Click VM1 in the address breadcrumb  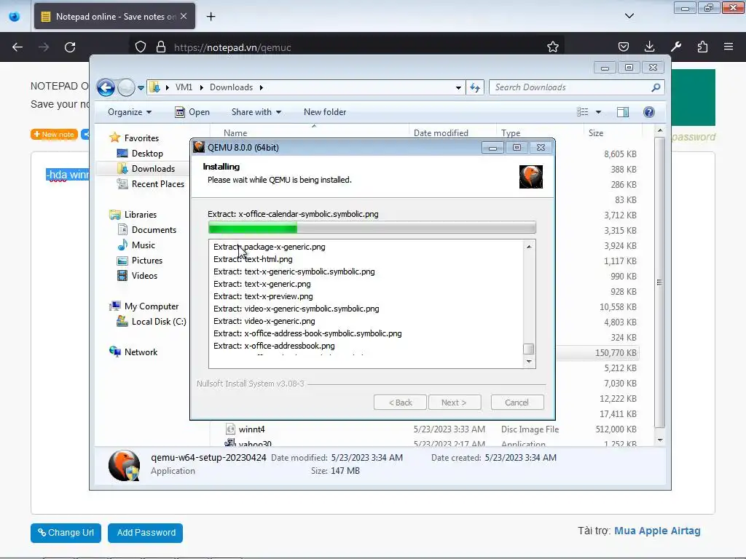(184, 87)
